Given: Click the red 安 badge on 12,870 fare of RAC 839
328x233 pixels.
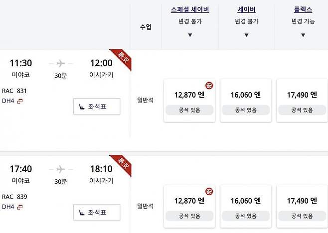Looking at the screenshot, I should coord(209,191).
